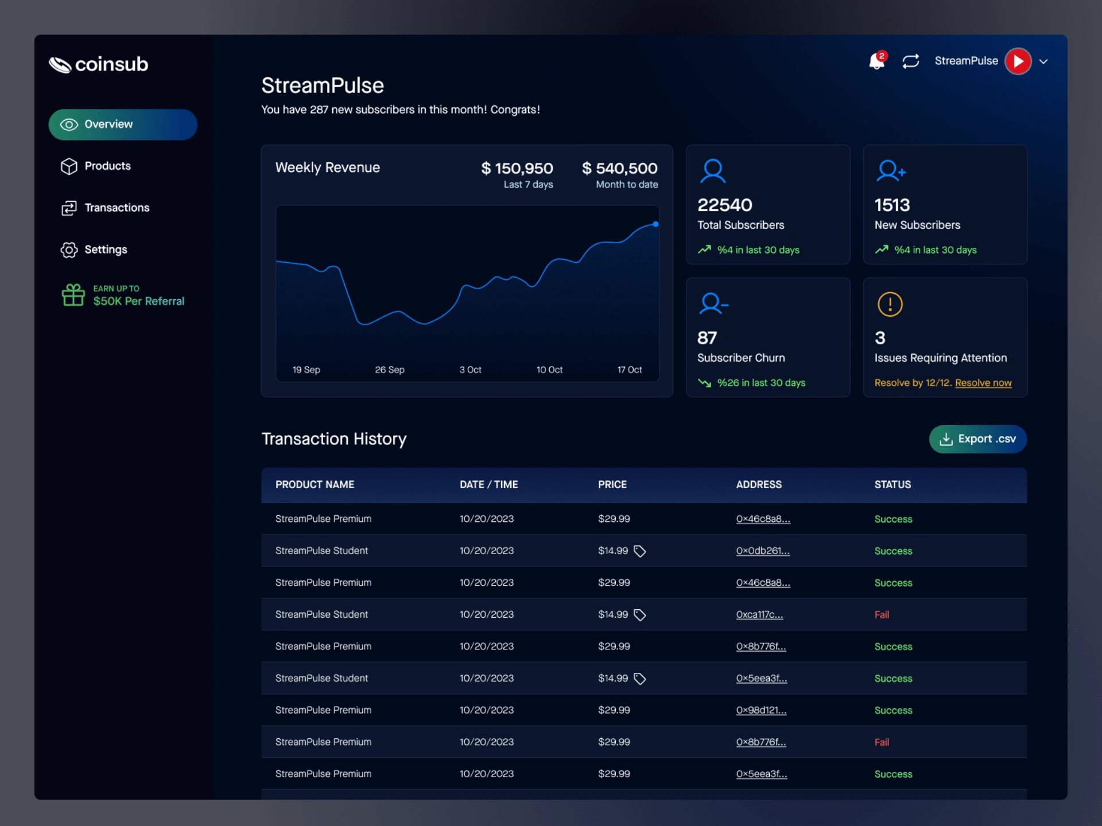Click the Issues warning exclamation icon
Screen dimensions: 1102x826
(890, 304)
